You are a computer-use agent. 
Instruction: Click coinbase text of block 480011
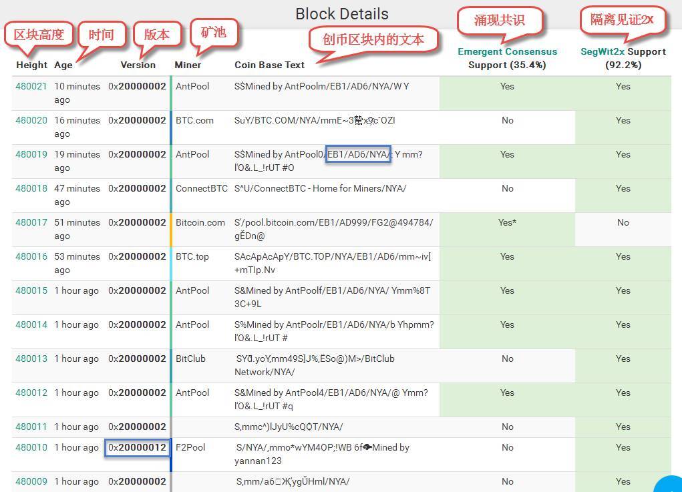(289, 427)
